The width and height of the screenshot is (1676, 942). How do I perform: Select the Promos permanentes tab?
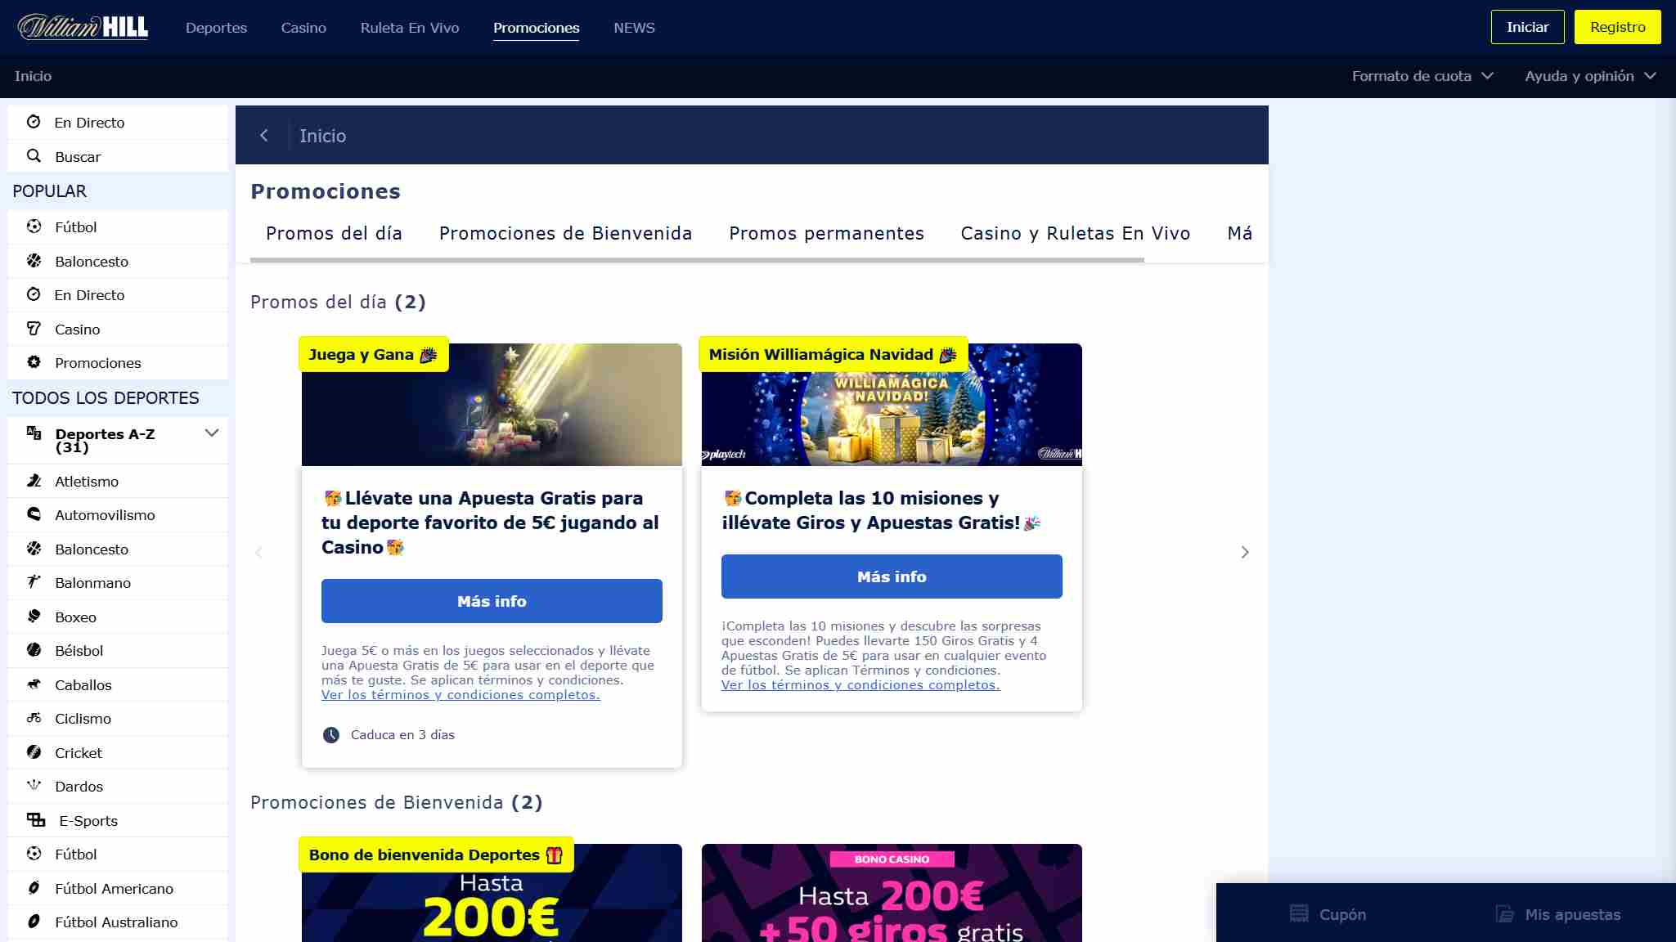coord(826,233)
